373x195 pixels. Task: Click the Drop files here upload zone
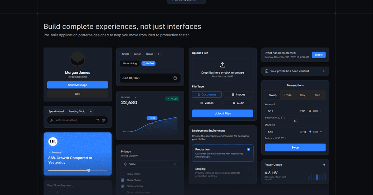[x=223, y=70]
